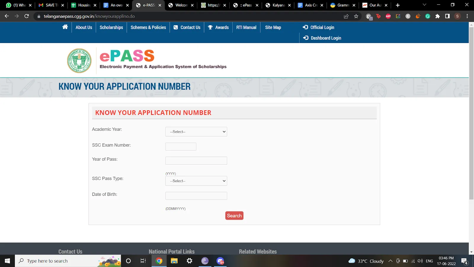
Task: Submit the form with the Search button
Action: [234, 216]
